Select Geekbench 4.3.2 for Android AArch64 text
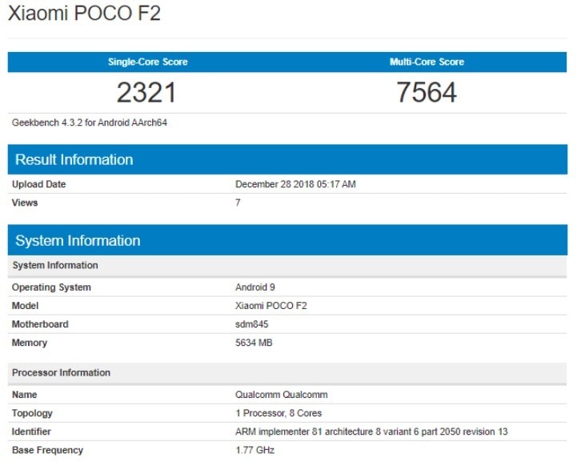 click(x=90, y=123)
